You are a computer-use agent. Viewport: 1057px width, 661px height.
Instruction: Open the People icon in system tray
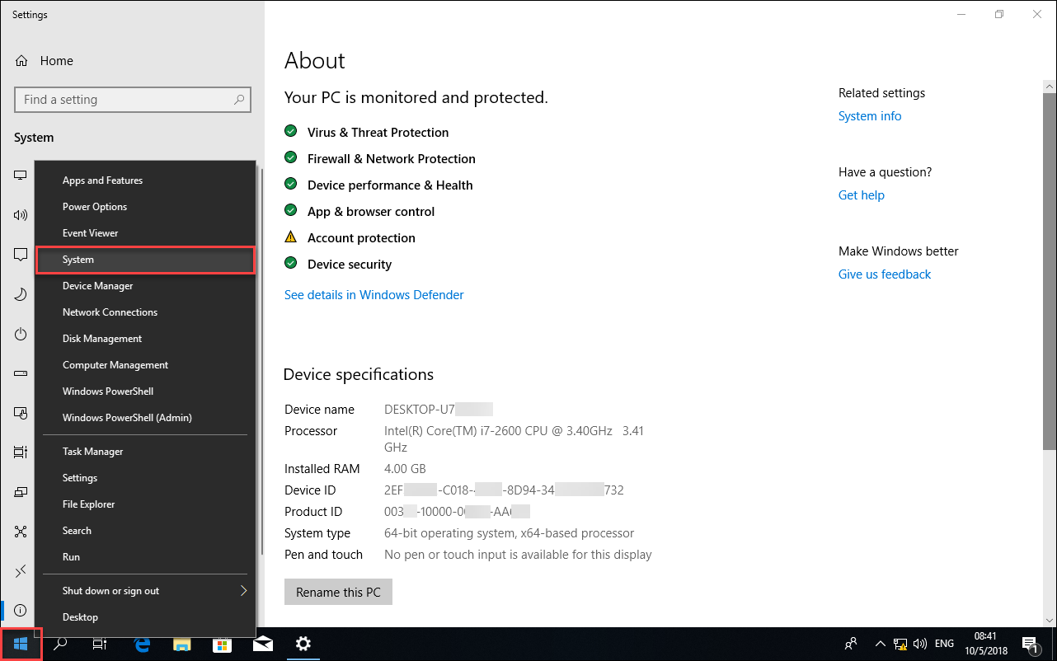point(851,644)
